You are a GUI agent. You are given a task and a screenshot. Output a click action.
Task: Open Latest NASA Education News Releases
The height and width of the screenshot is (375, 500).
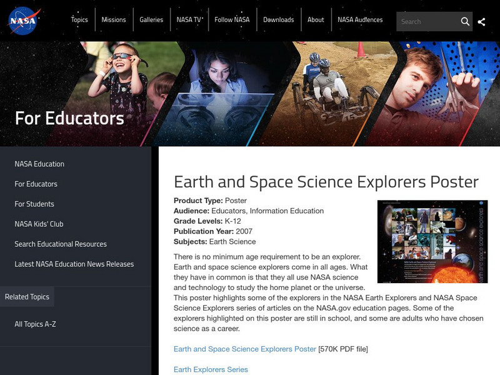pyautogui.click(x=74, y=264)
